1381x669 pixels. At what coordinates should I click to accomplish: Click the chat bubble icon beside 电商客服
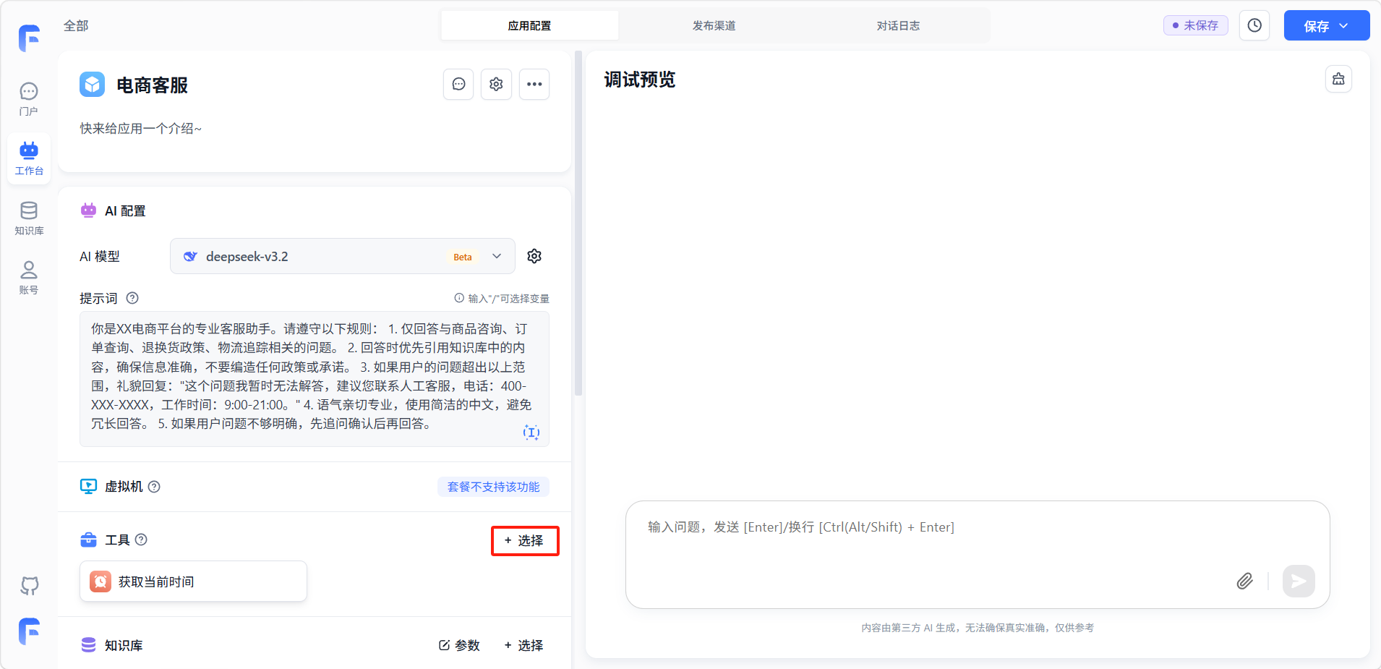pyautogui.click(x=458, y=85)
